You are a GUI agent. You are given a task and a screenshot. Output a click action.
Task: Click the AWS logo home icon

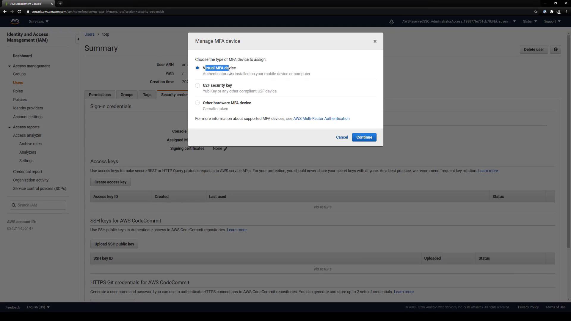tap(15, 21)
